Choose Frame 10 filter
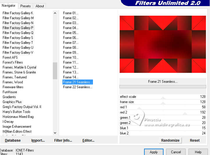Screen dimensions: 210x155 (x=71, y=57)
